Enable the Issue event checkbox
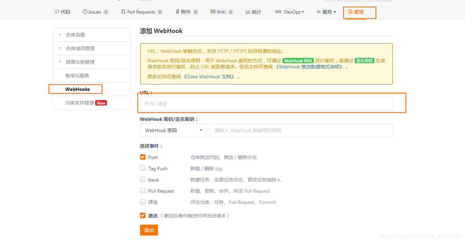The height and width of the screenshot is (242, 465). 143,180
